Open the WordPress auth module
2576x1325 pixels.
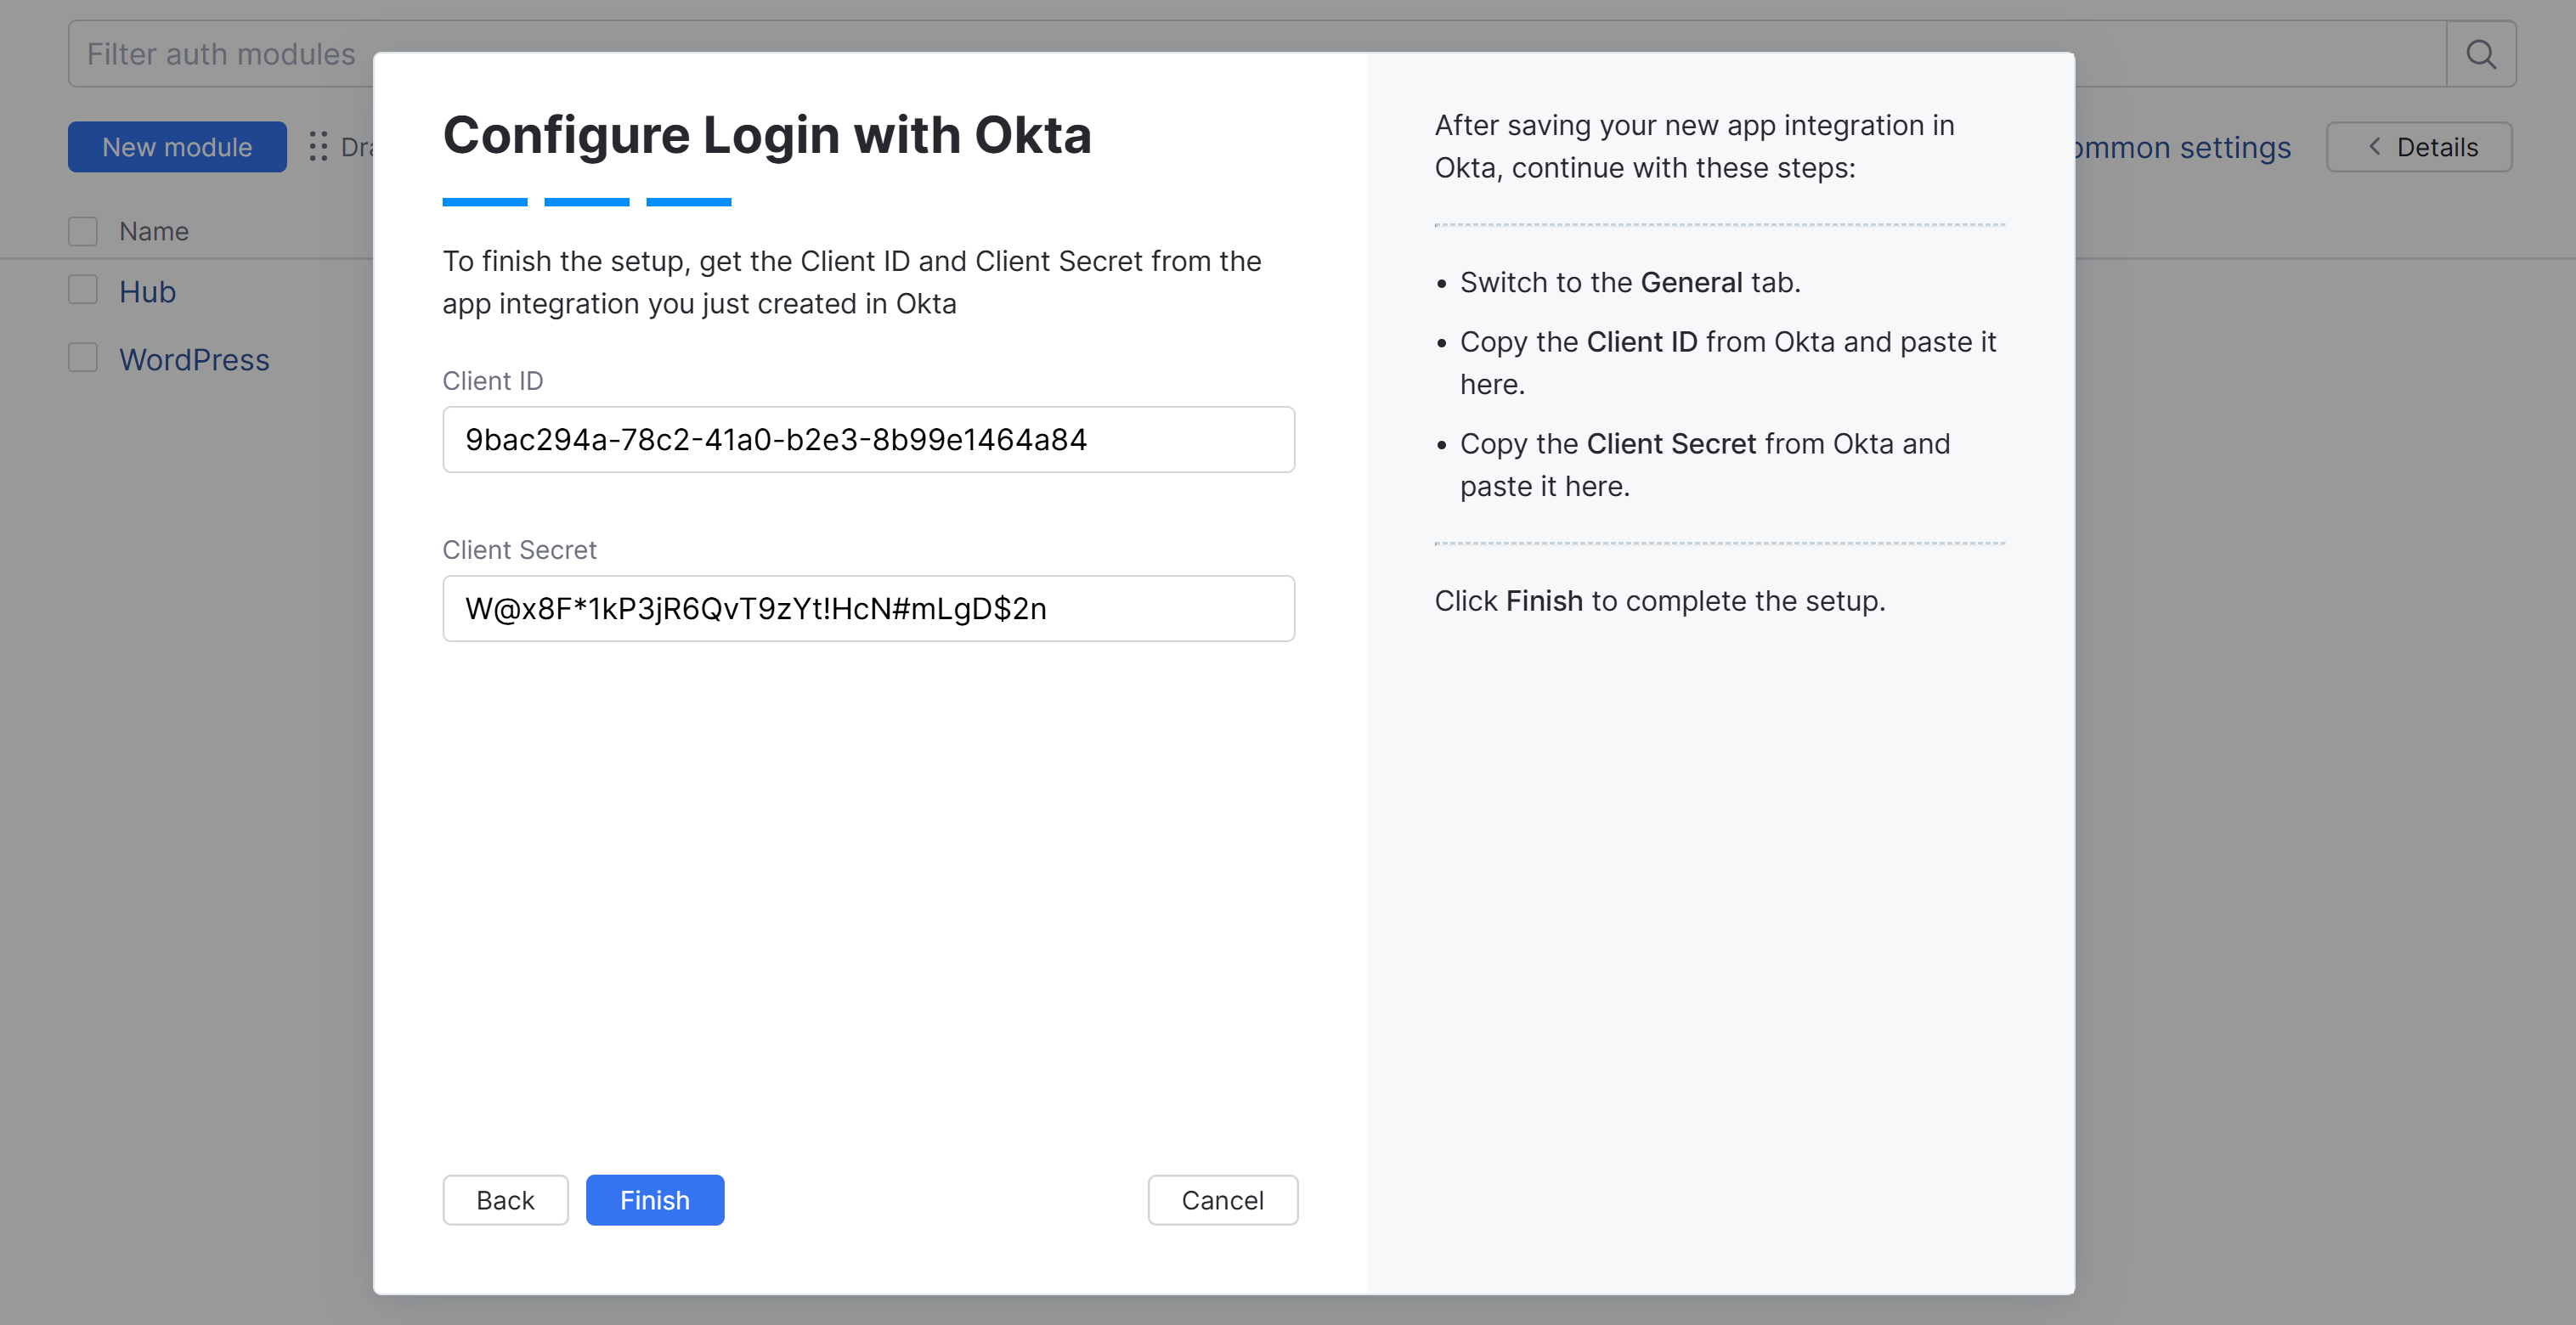pyautogui.click(x=194, y=360)
